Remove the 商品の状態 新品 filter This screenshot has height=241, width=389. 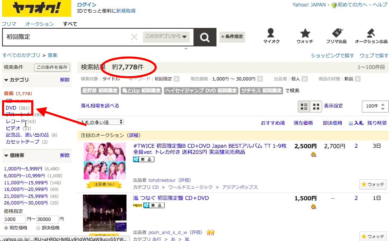(x=358, y=79)
